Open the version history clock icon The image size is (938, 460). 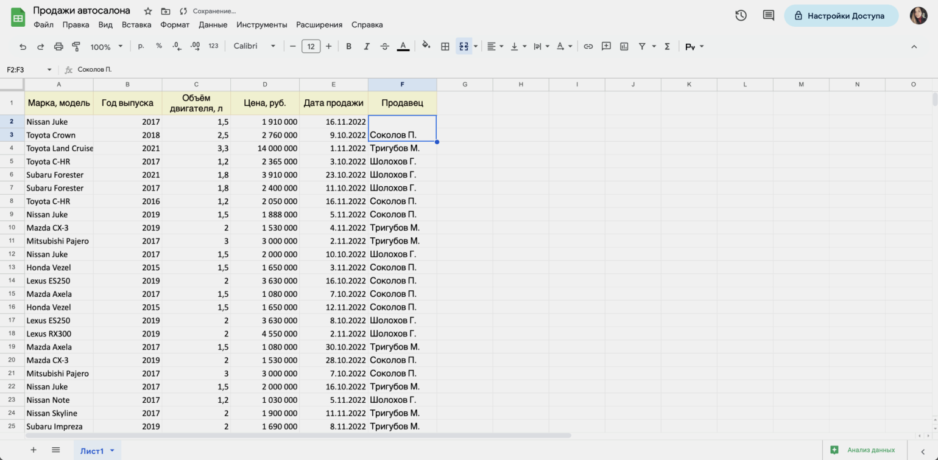pyautogui.click(x=741, y=16)
